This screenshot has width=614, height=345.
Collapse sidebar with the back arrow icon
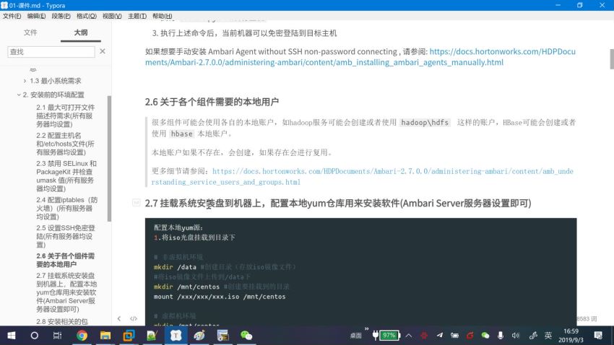119,318
